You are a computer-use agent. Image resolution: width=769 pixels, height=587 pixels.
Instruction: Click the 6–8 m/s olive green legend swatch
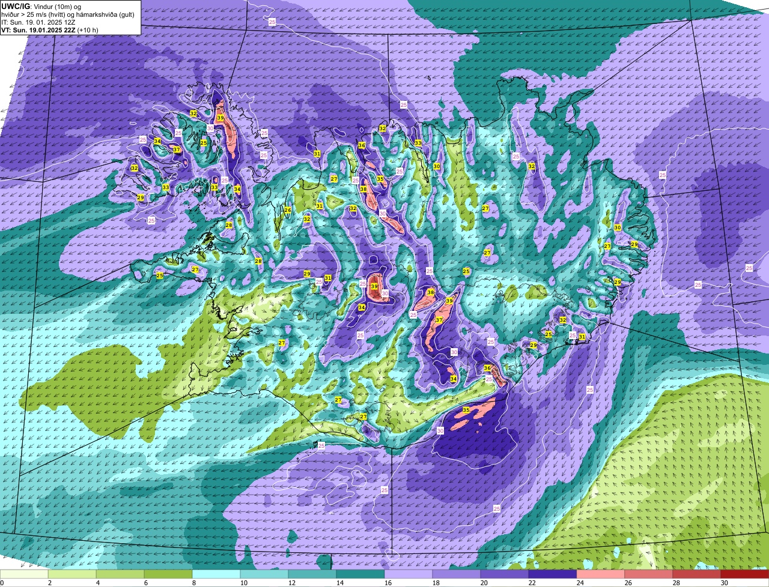168,574
